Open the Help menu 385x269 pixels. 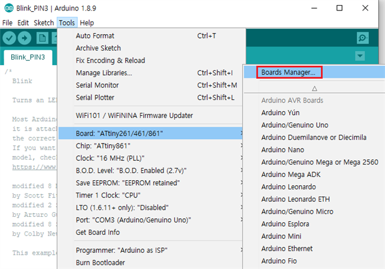point(87,23)
